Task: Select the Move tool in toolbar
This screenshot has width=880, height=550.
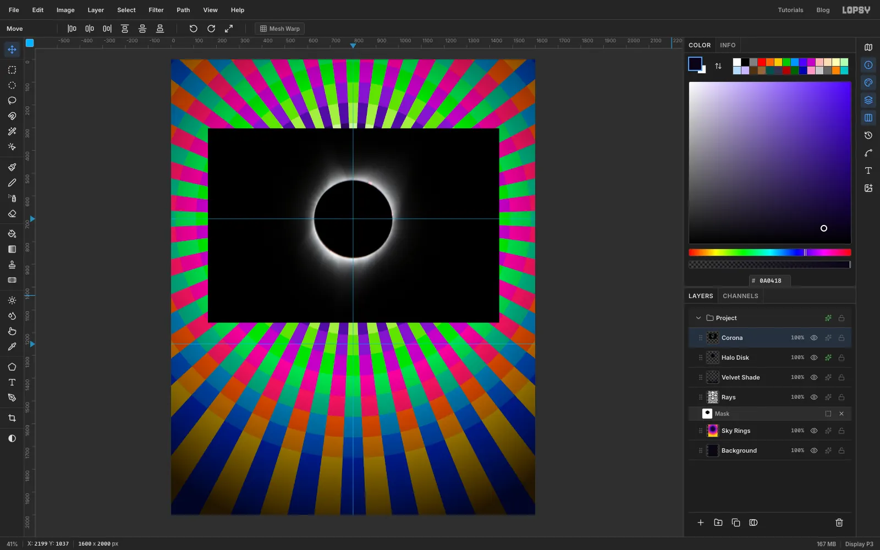Action: tap(12, 50)
